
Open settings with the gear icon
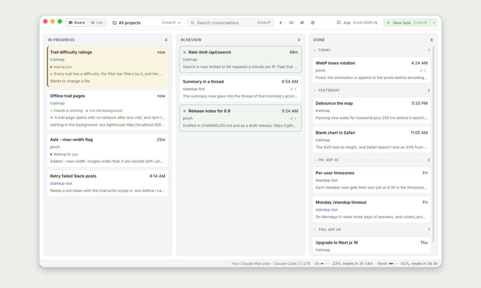(x=313, y=23)
